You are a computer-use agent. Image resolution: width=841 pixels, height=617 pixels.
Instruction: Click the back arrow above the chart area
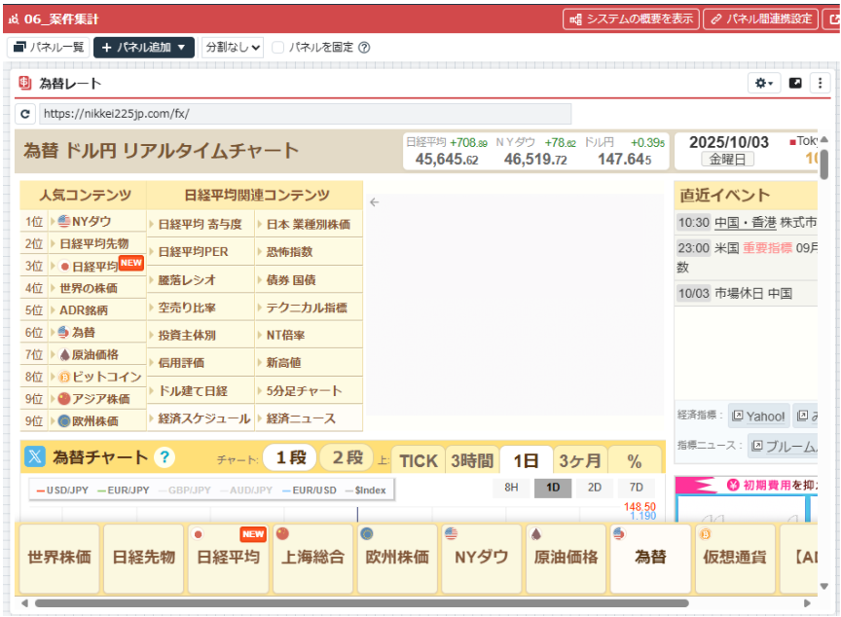374,202
